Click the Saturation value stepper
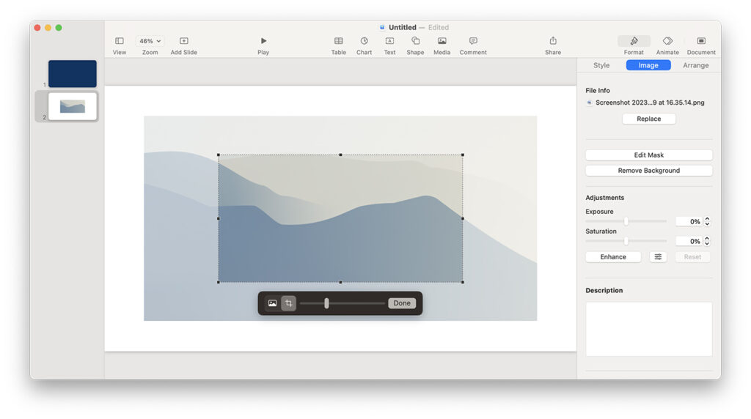This screenshot has width=751, height=419. point(708,241)
